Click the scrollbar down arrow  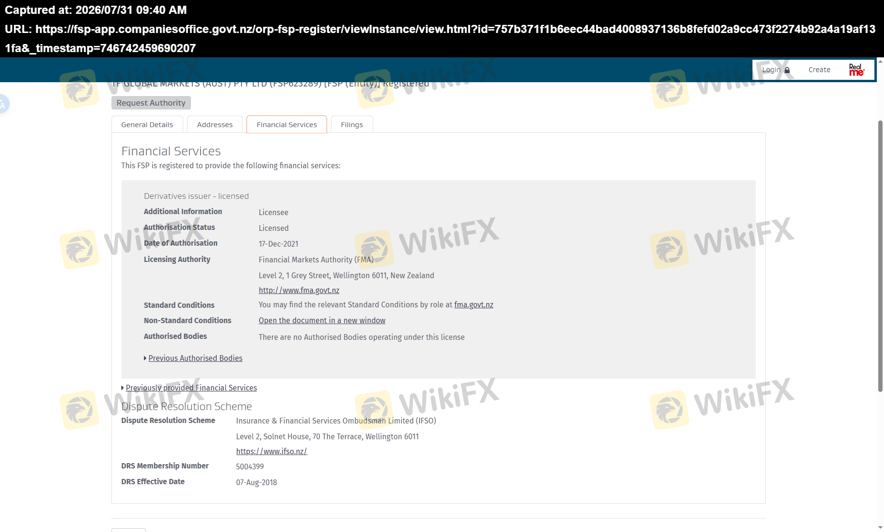pyautogui.click(x=880, y=528)
